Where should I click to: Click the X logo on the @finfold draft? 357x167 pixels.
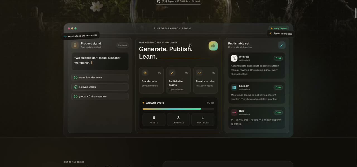234,58
